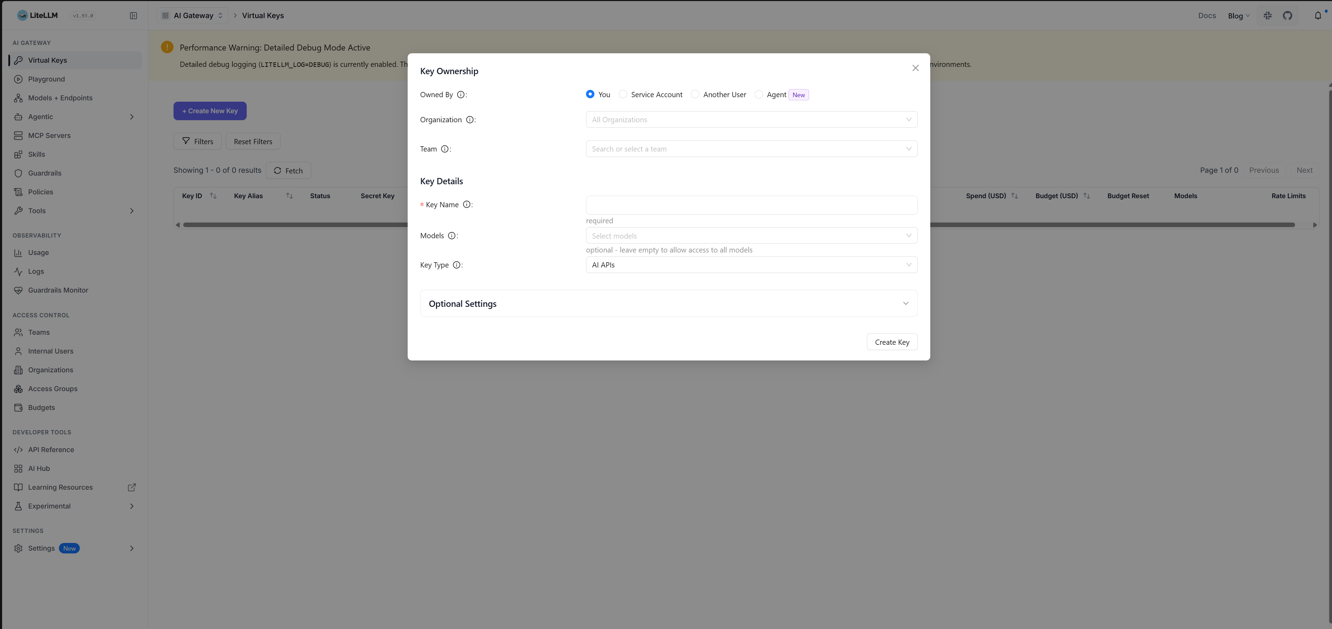Open GitHub icon in header
Screen dimensions: 1332x629
1287,16
